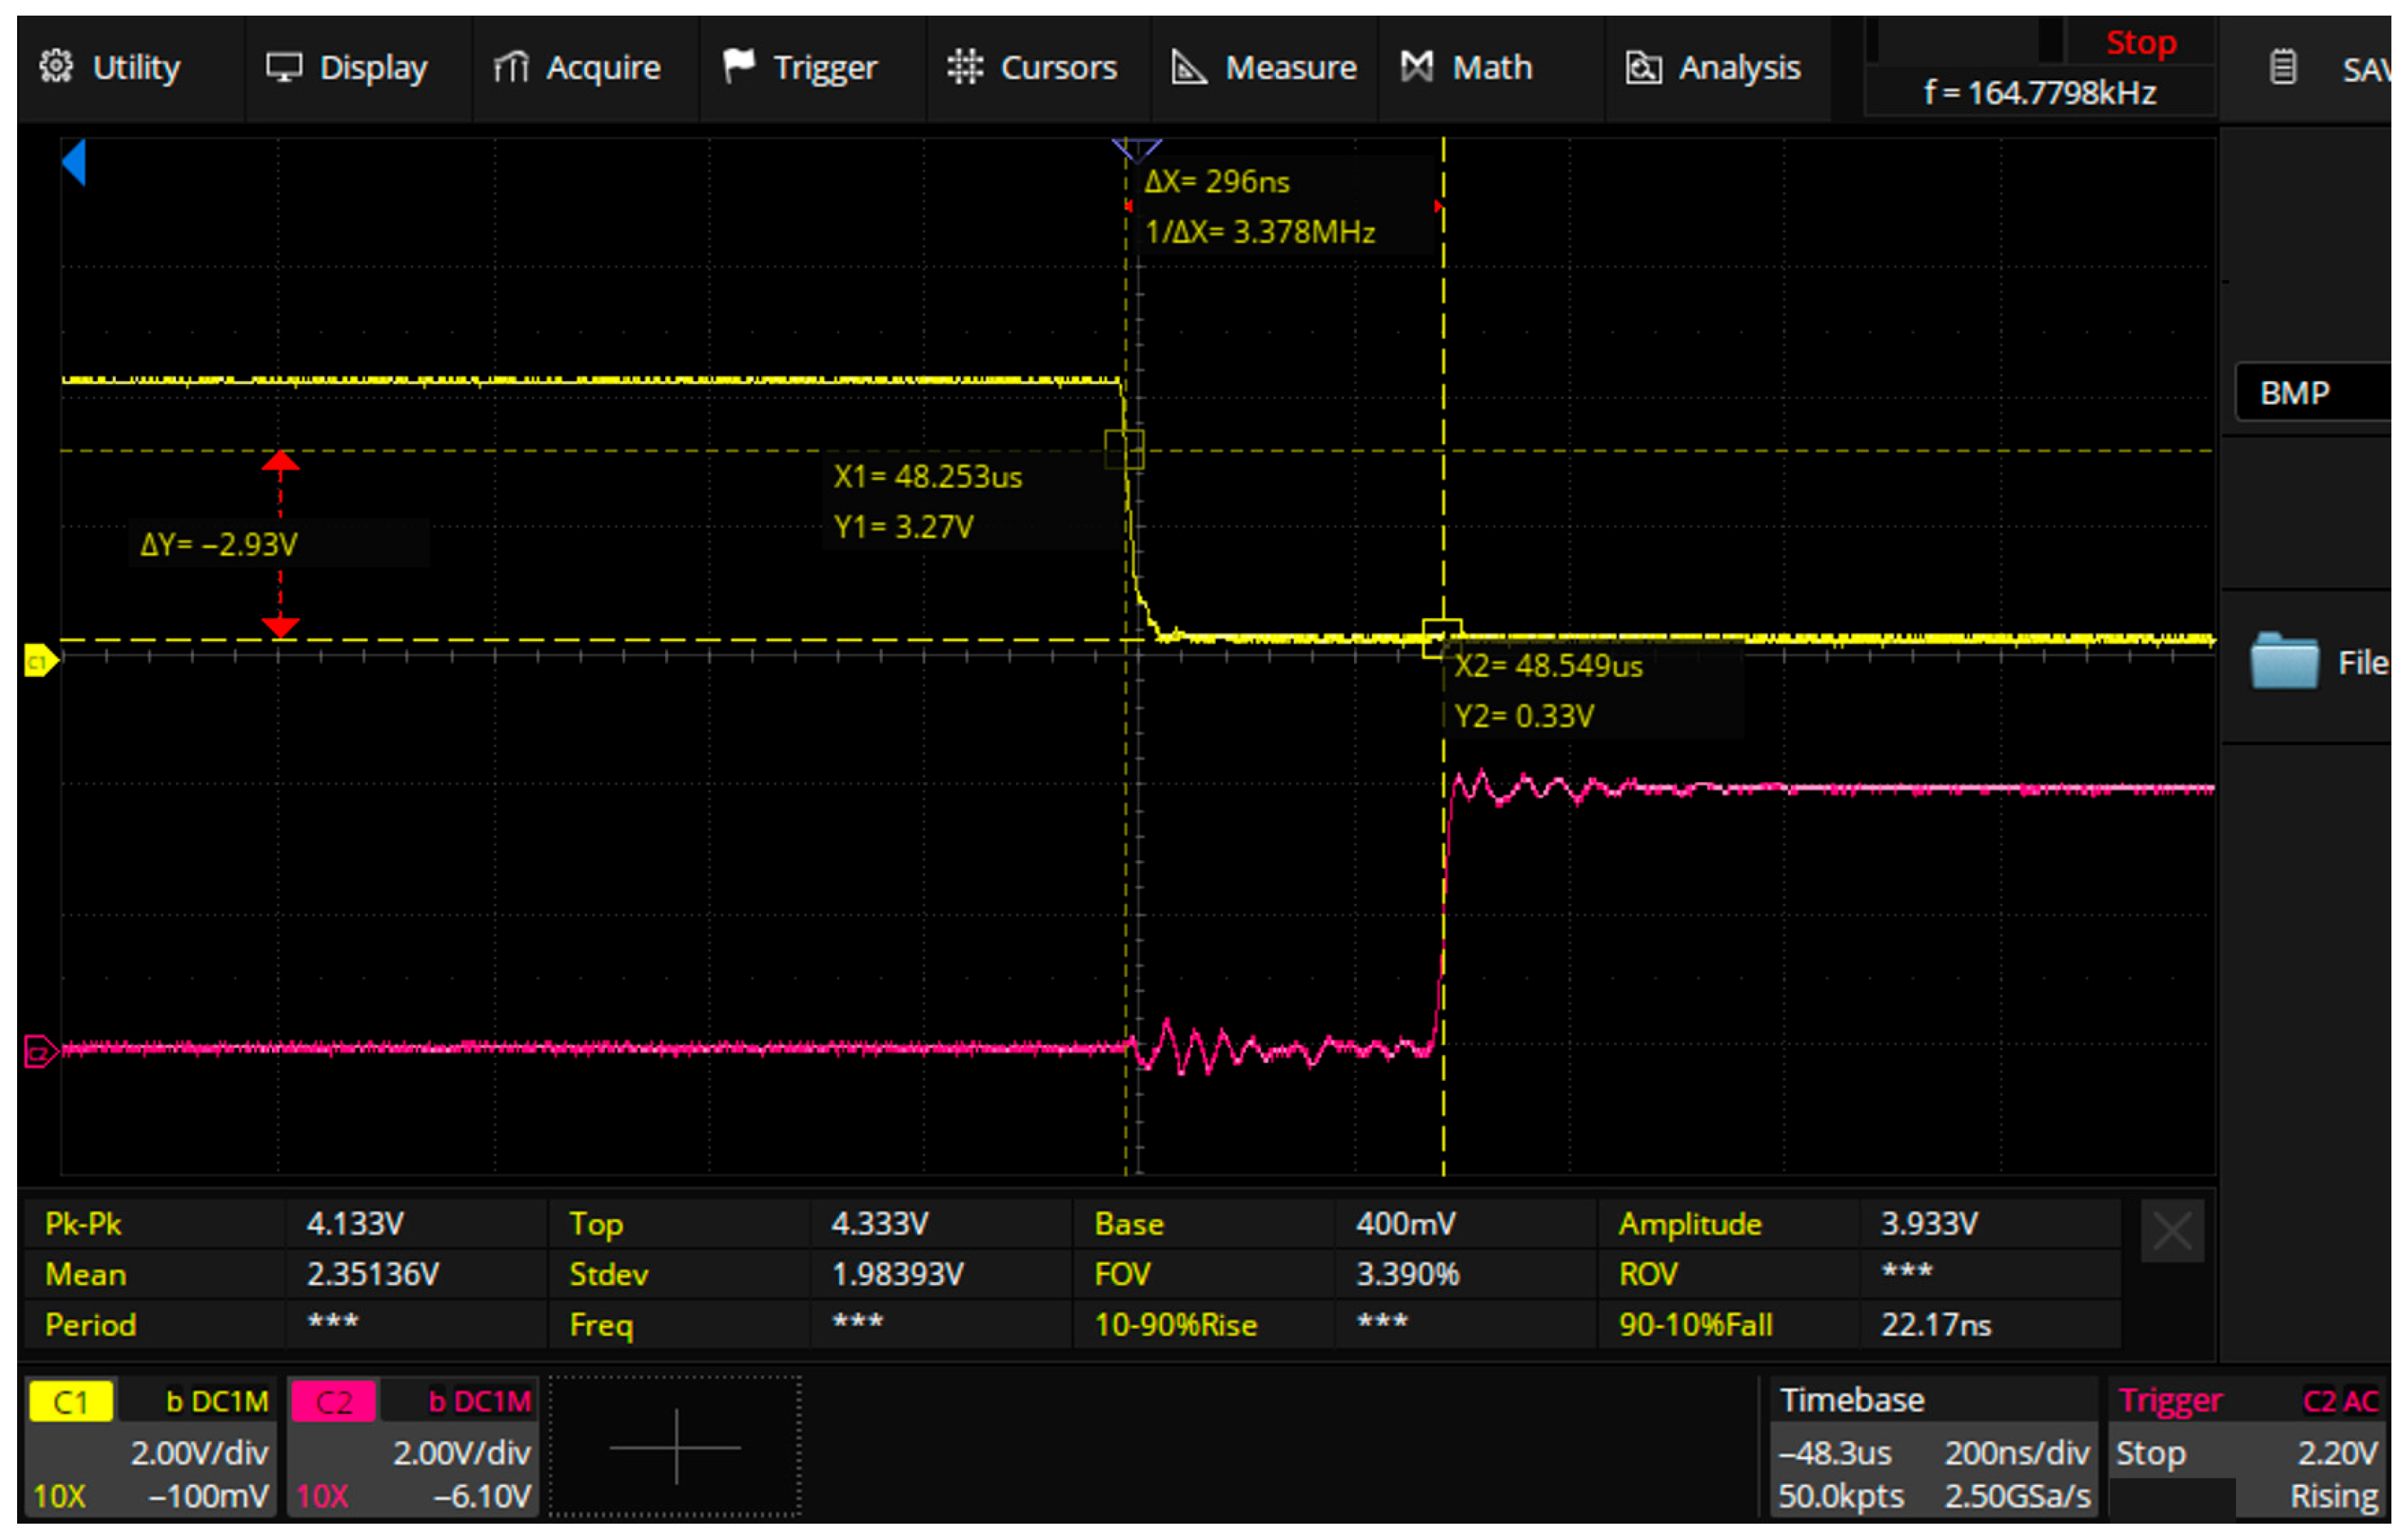Click the Pk-Pk 4.133V measurement value
Screen dimensions: 2407x1540
coord(355,1224)
